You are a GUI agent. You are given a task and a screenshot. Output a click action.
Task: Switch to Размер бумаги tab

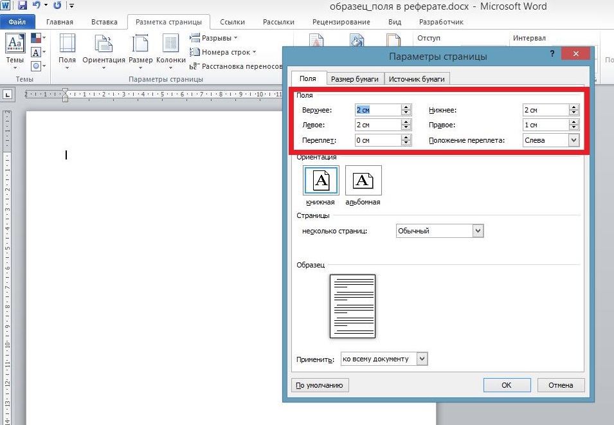[x=356, y=79]
